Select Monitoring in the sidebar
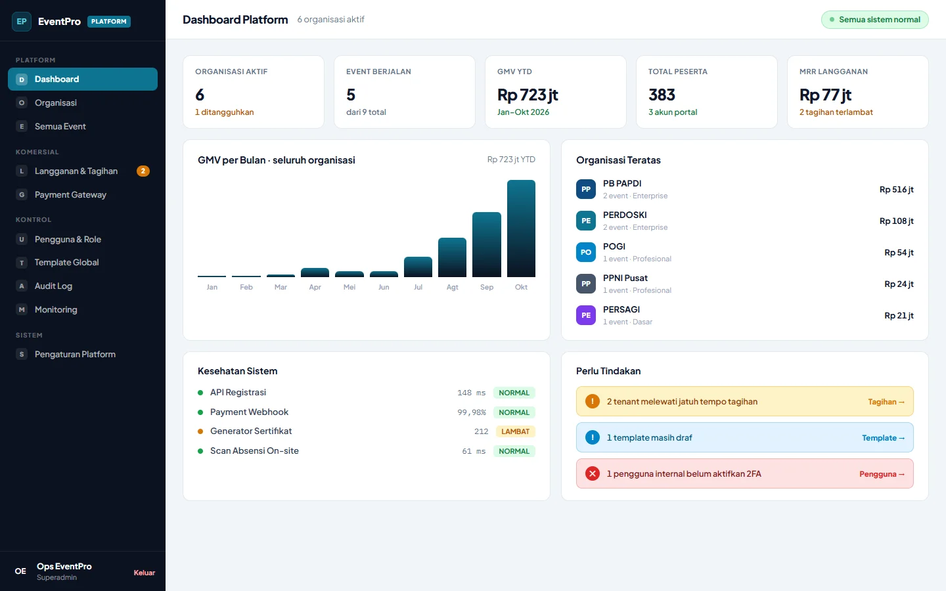Screen dimensions: 946x591 click(x=83, y=310)
